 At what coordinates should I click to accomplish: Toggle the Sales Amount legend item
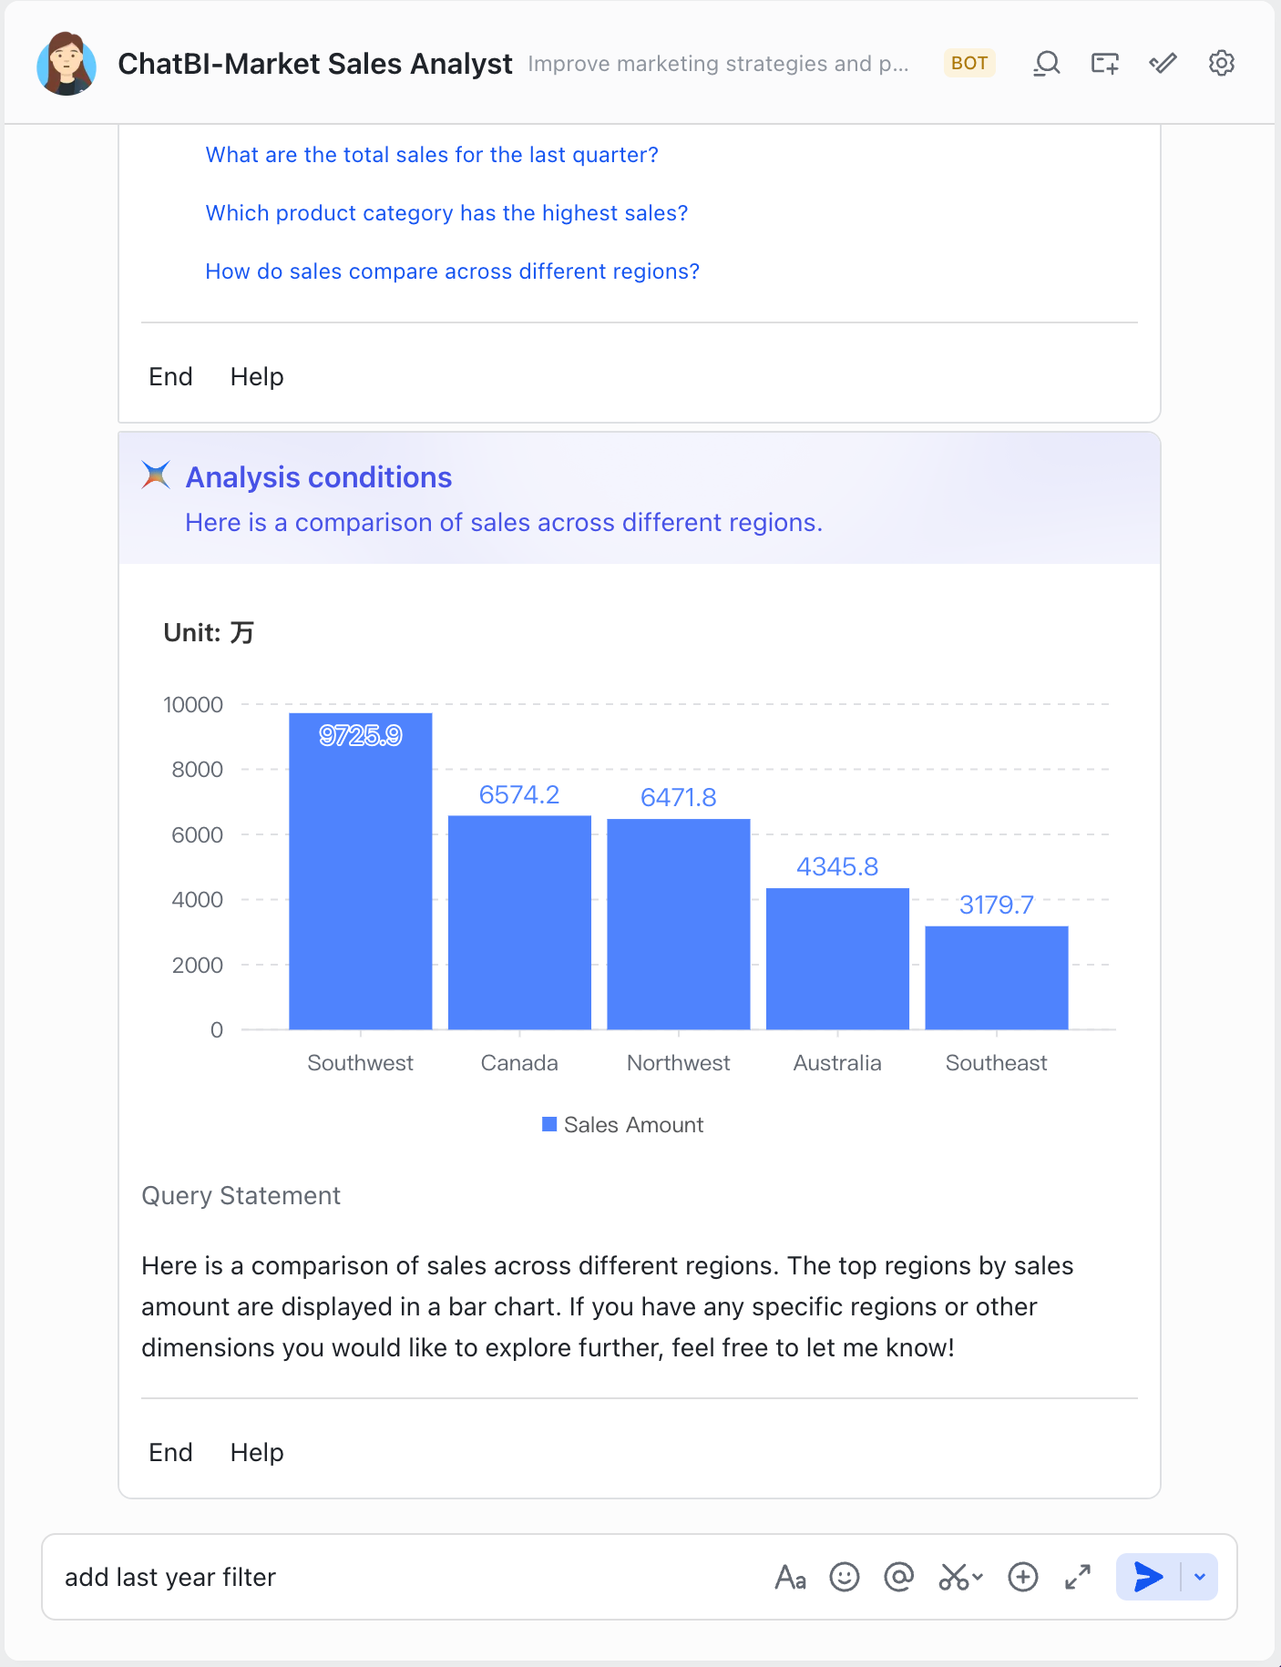pyautogui.click(x=623, y=1125)
